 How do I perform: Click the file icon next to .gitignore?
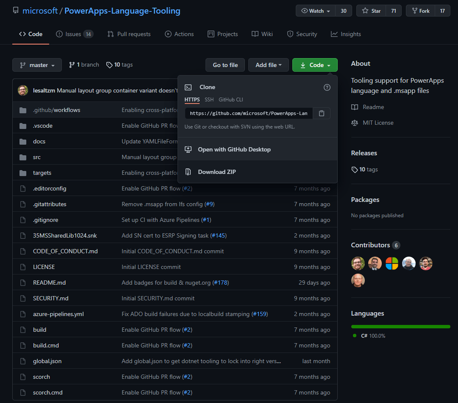(x=23, y=220)
